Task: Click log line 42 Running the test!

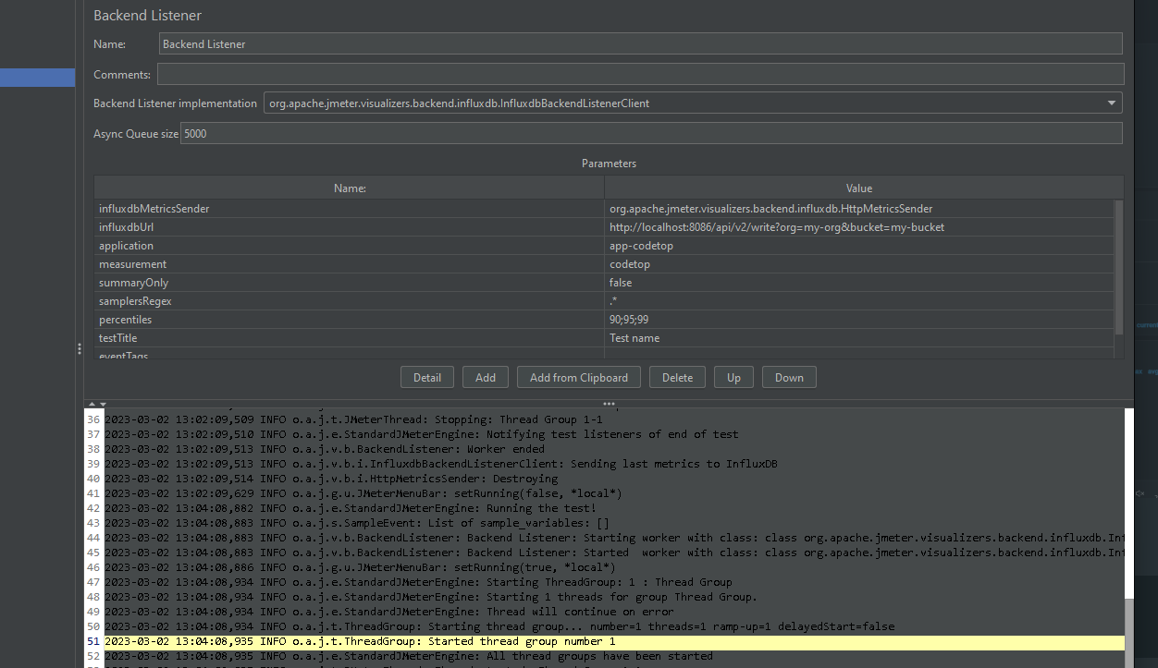Action: [351, 508]
